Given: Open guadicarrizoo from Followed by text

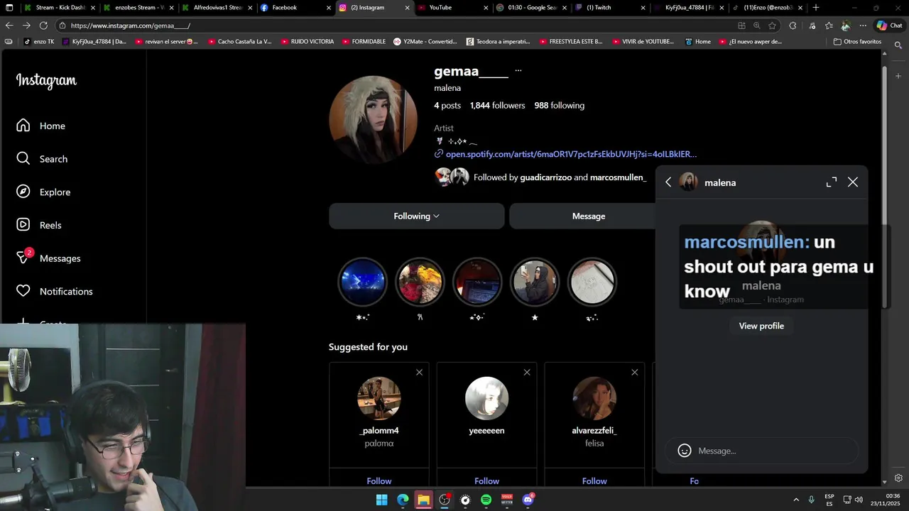Looking at the screenshot, I should pos(545,177).
